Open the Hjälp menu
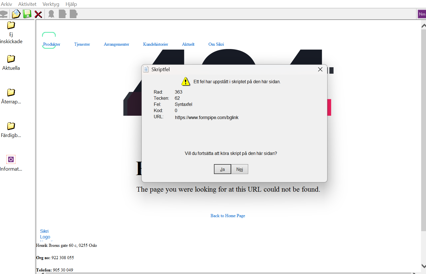Viewport: 426px width, 274px height. (x=71, y=4)
